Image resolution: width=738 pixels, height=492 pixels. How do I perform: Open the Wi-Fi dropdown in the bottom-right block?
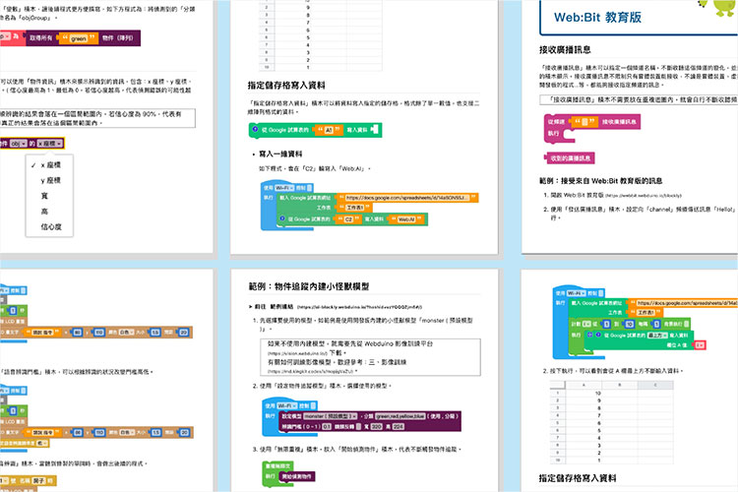click(576, 293)
